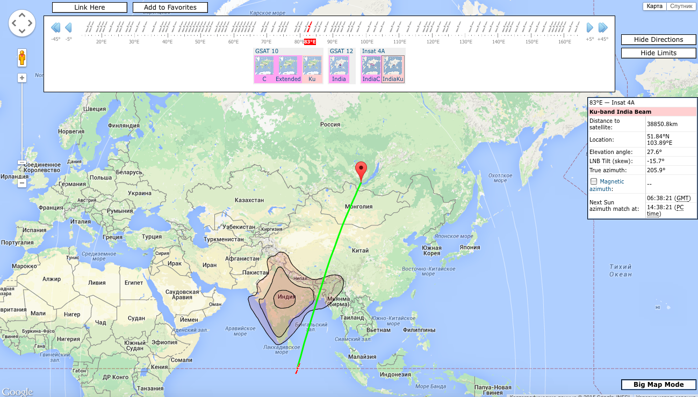Click the Монголия map label
698x397 pixels.
click(358, 207)
